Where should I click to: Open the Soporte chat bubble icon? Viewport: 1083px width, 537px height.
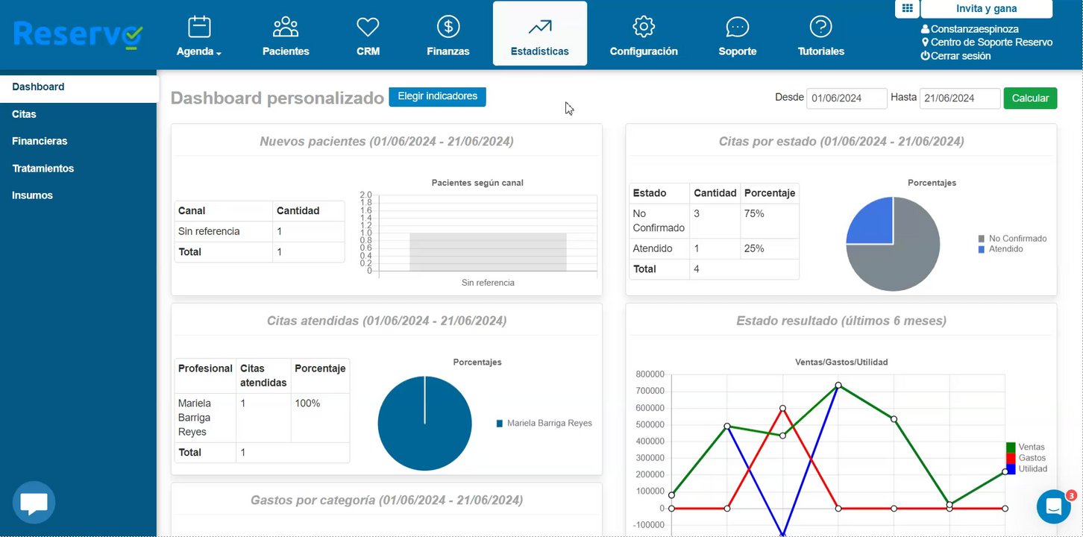point(738,28)
